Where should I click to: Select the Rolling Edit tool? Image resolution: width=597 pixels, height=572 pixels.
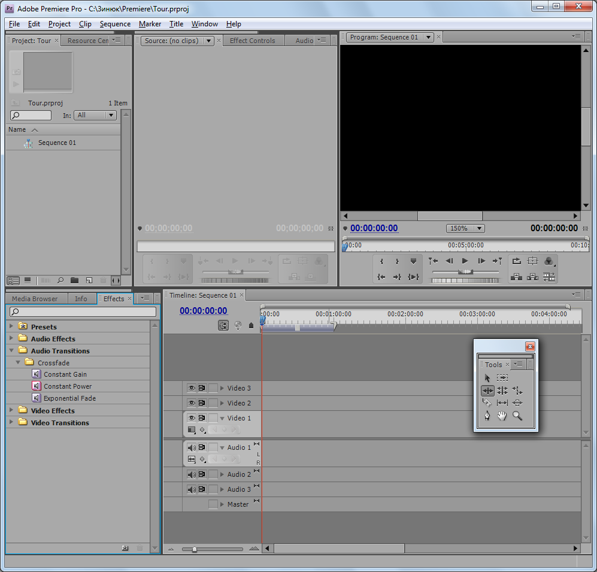click(x=502, y=391)
